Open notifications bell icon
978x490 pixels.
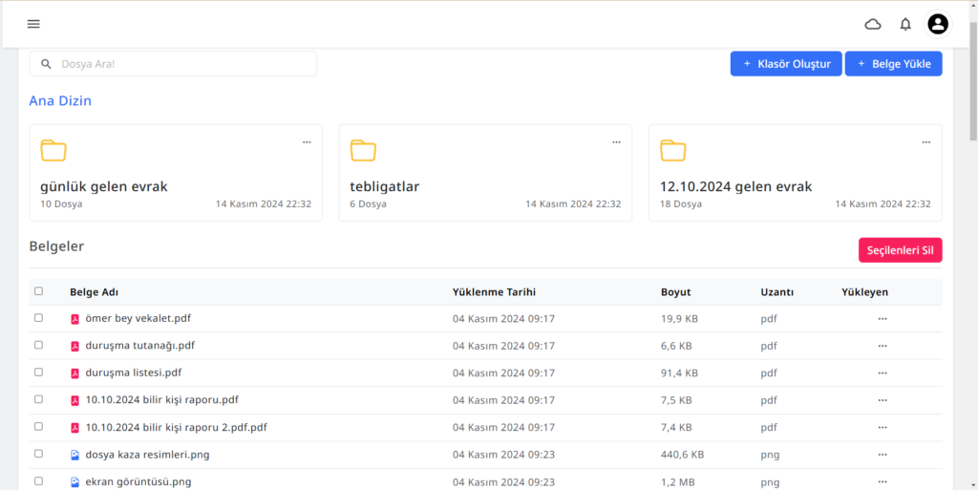click(x=905, y=24)
